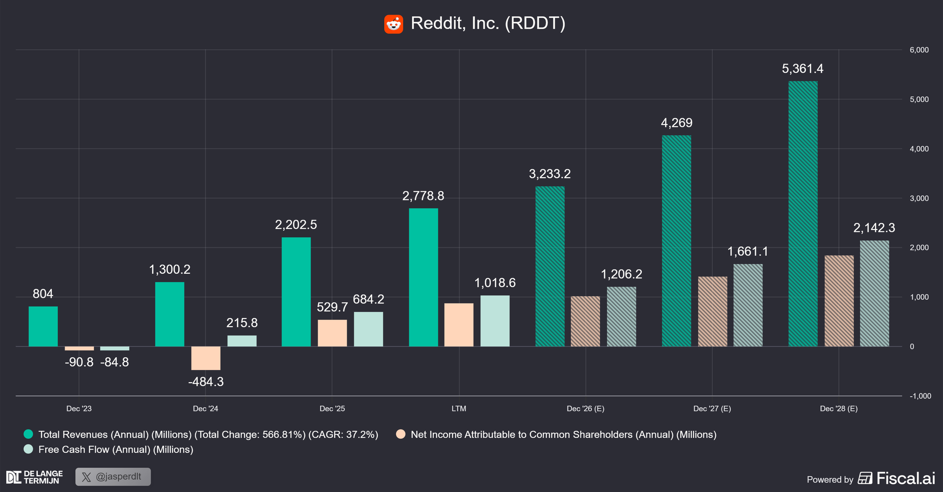Select the Dec '27 (E) hatched revenue bar

pos(677,241)
